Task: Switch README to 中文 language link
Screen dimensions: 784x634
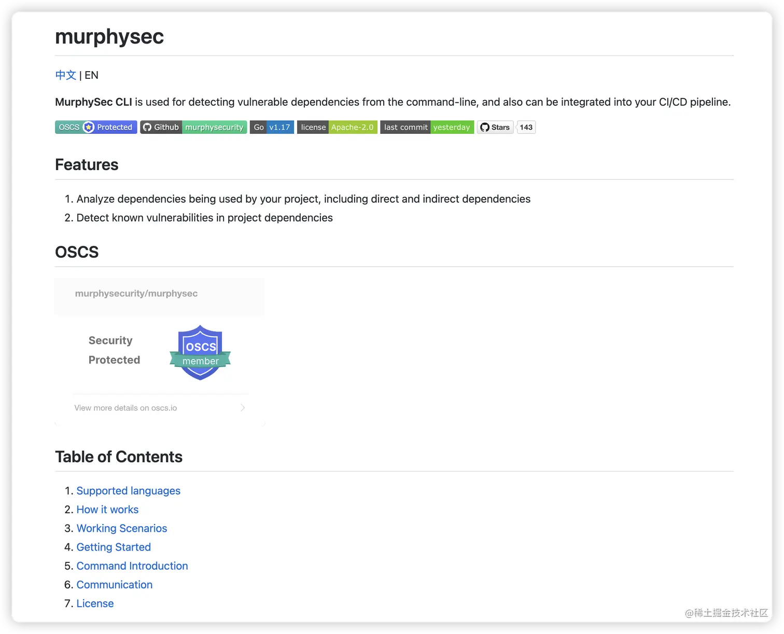Action: coord(66,75)
